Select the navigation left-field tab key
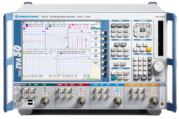Screen dimensions: 179x119 (136, 25)
